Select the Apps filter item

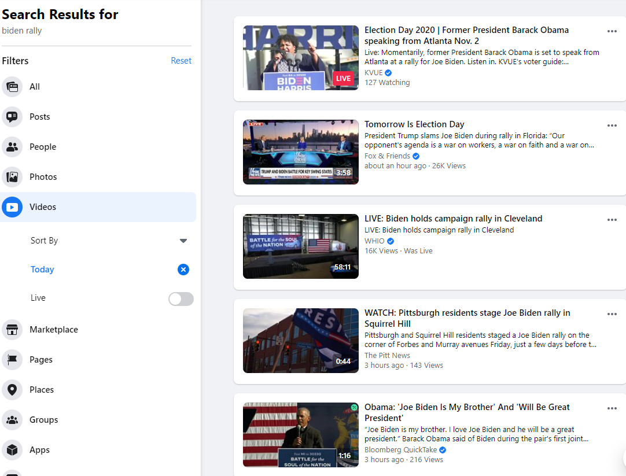(39, 450)
